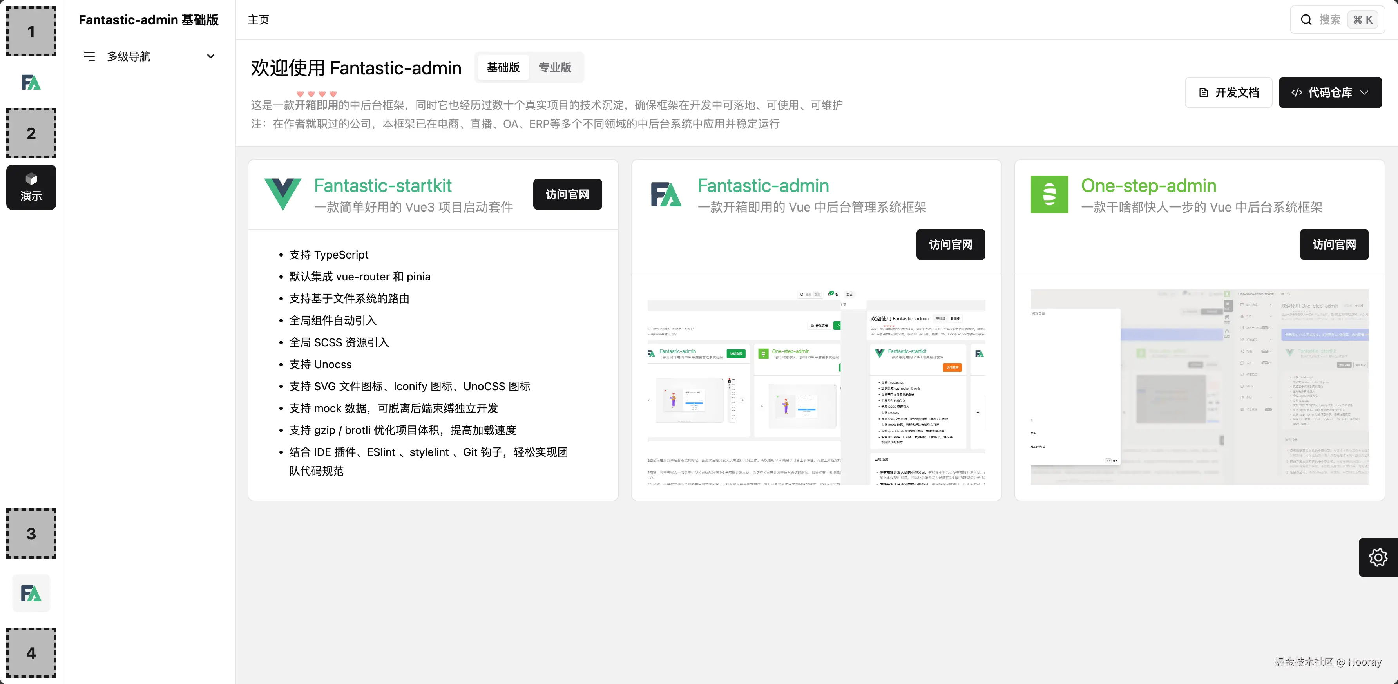
Task: Click the 访问官网 button for Fantastic-admin
Action: [950, 244]
